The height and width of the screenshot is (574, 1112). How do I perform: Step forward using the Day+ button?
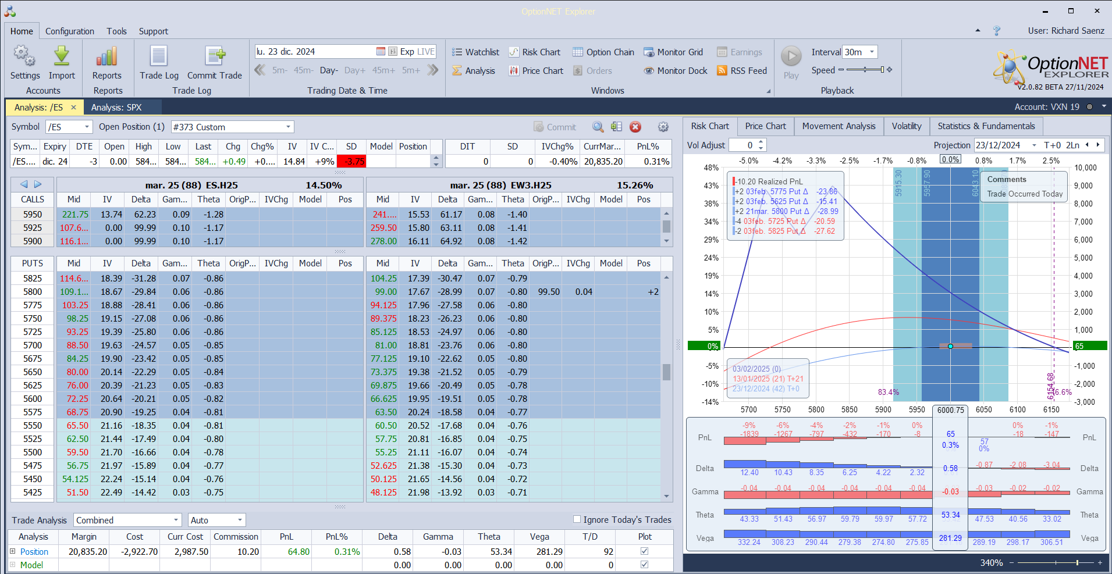[x=355, y=70]
